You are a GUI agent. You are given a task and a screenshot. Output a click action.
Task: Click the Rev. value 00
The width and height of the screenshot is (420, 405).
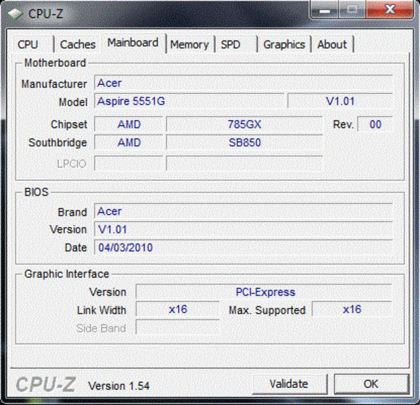coord(375,124)
